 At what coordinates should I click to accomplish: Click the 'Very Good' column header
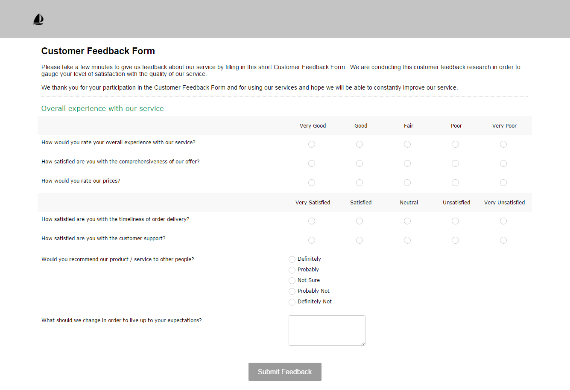(313, 126)
